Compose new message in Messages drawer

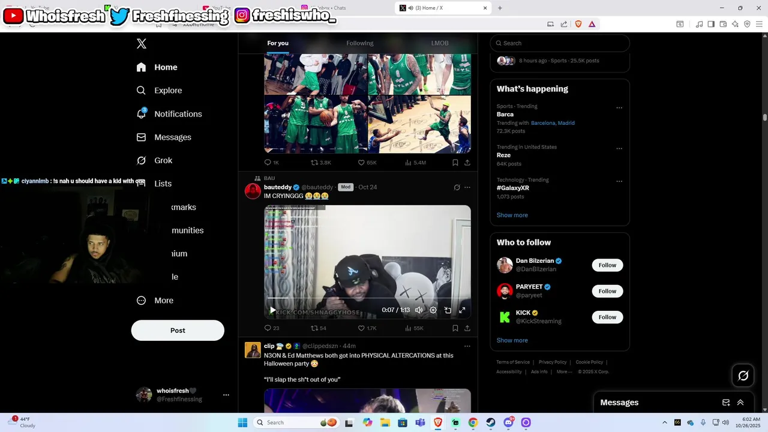click(x=726, y=403)
